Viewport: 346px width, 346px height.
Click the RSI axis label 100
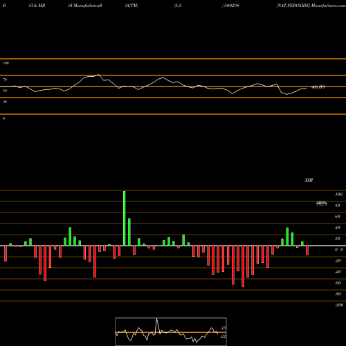[6, 63]
